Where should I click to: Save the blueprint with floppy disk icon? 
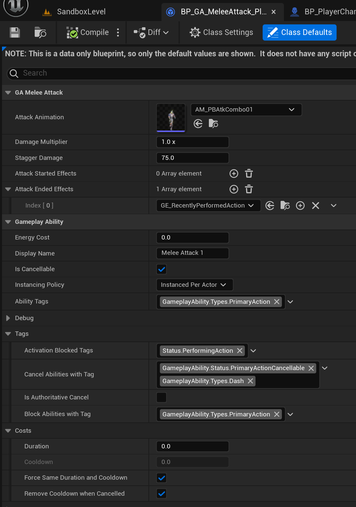tap(15, 32)
